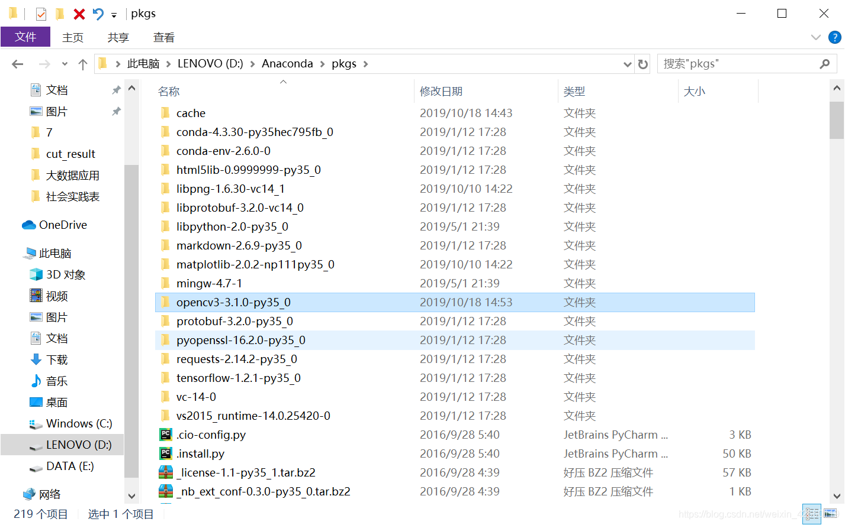Go back with the left arrow button
Screen dimensions: 845x525
click(18, 64)
